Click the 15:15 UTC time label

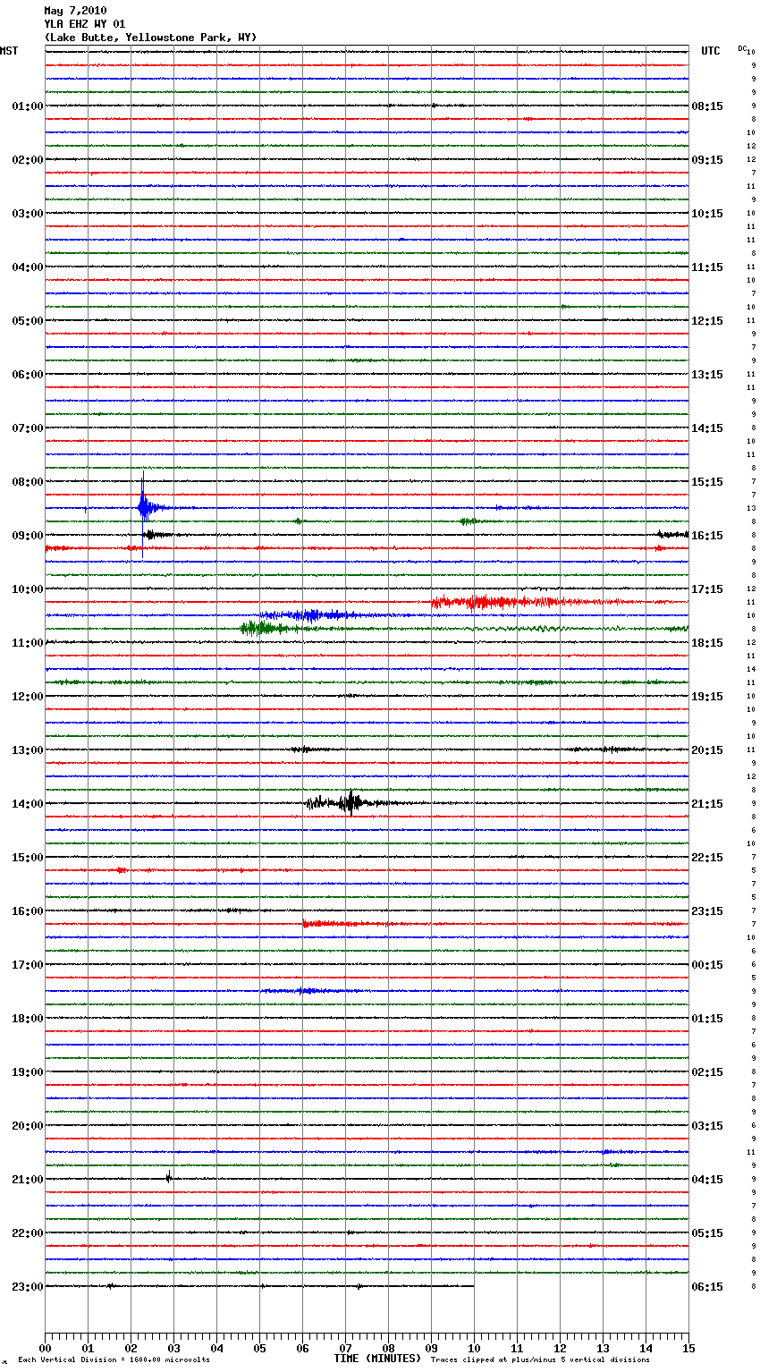[x=707, y=482]
